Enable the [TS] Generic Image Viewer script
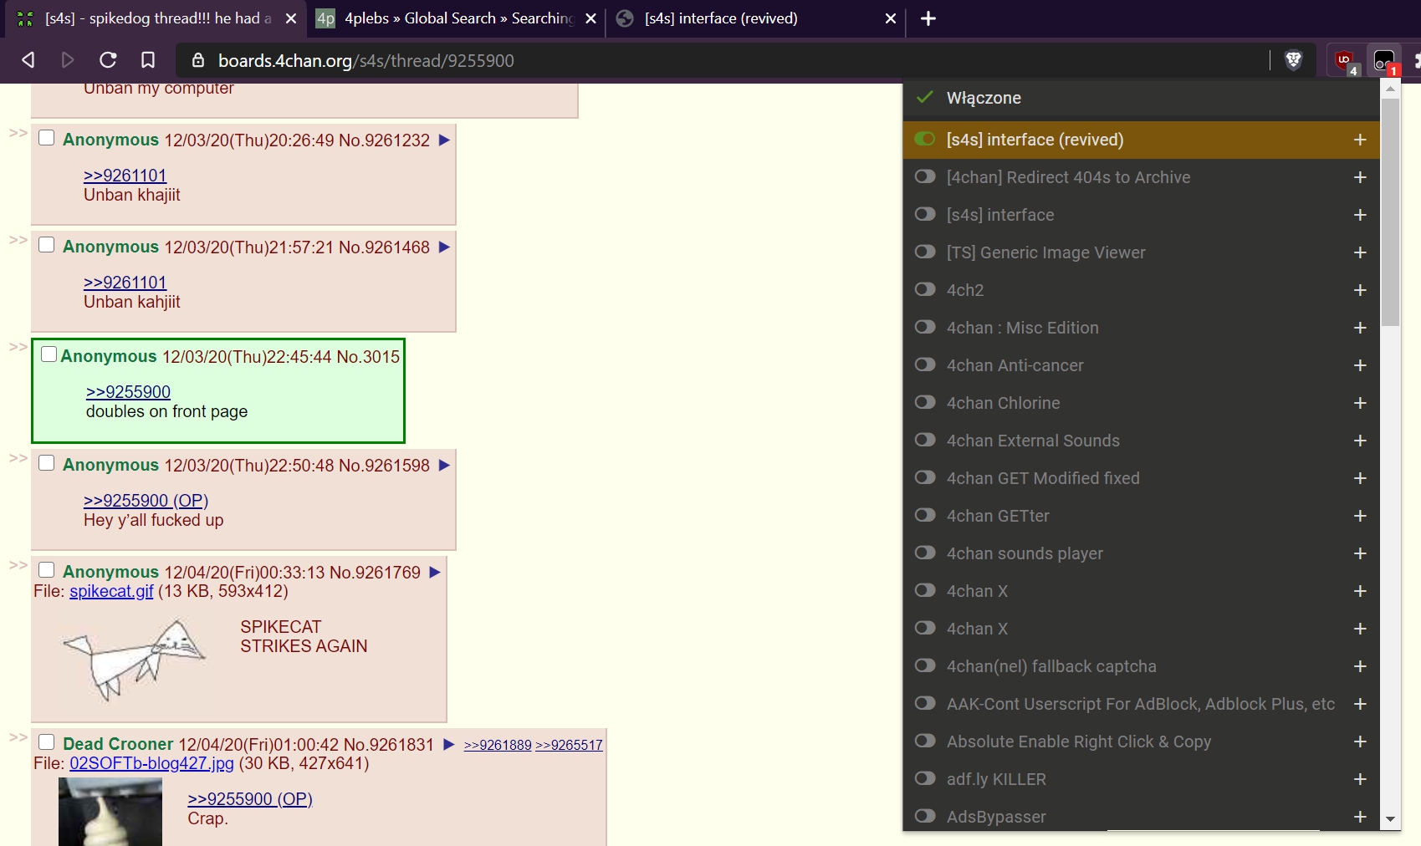Image resolution: width=1421 pixels, height=846 pixels. tap(924, 252)
